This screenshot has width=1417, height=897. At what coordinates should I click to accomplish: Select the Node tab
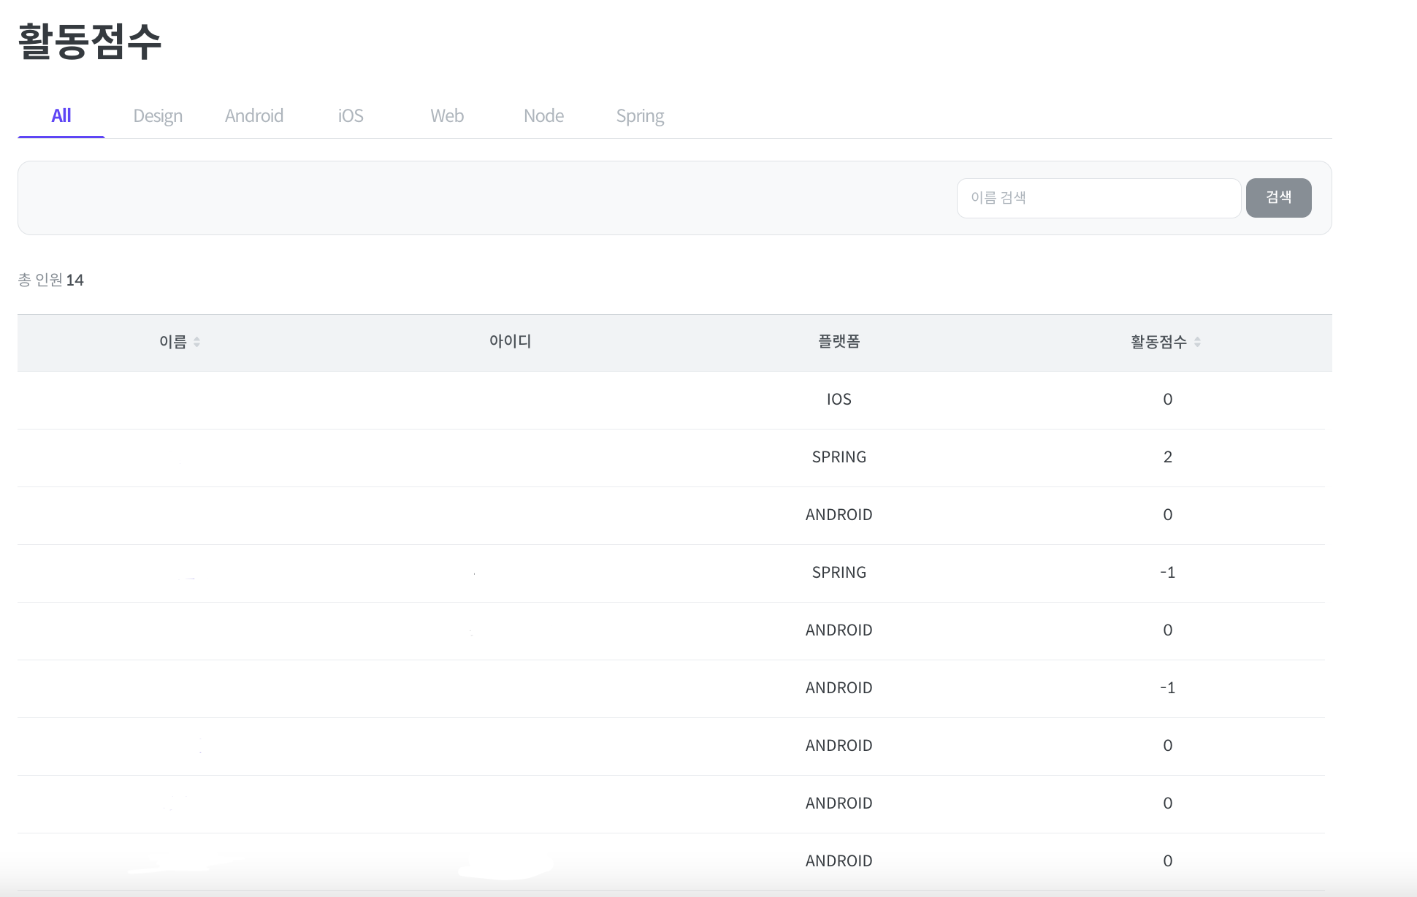(x=543, y=115)
